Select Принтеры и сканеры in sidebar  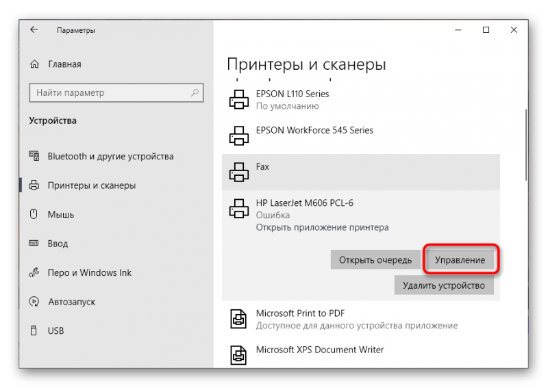92,185
